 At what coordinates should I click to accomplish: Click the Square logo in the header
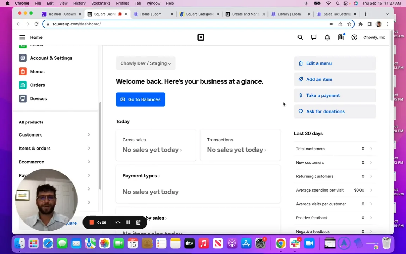tap(201, 37)
